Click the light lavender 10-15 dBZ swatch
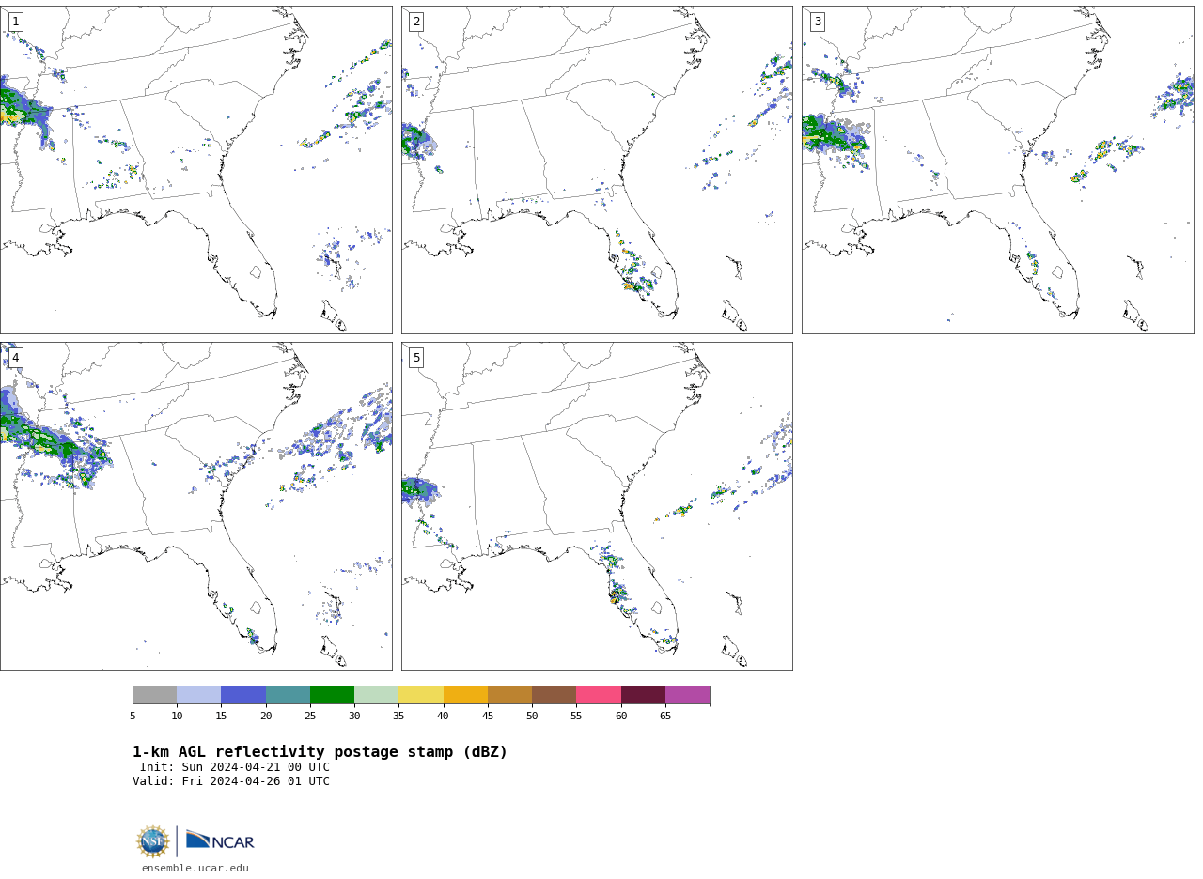Image resolution: width=1203 pixels, height=879 pixels. pos(199,695)
